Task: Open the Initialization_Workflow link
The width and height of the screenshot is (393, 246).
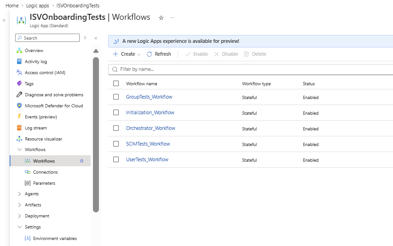Action: point(150,112)
